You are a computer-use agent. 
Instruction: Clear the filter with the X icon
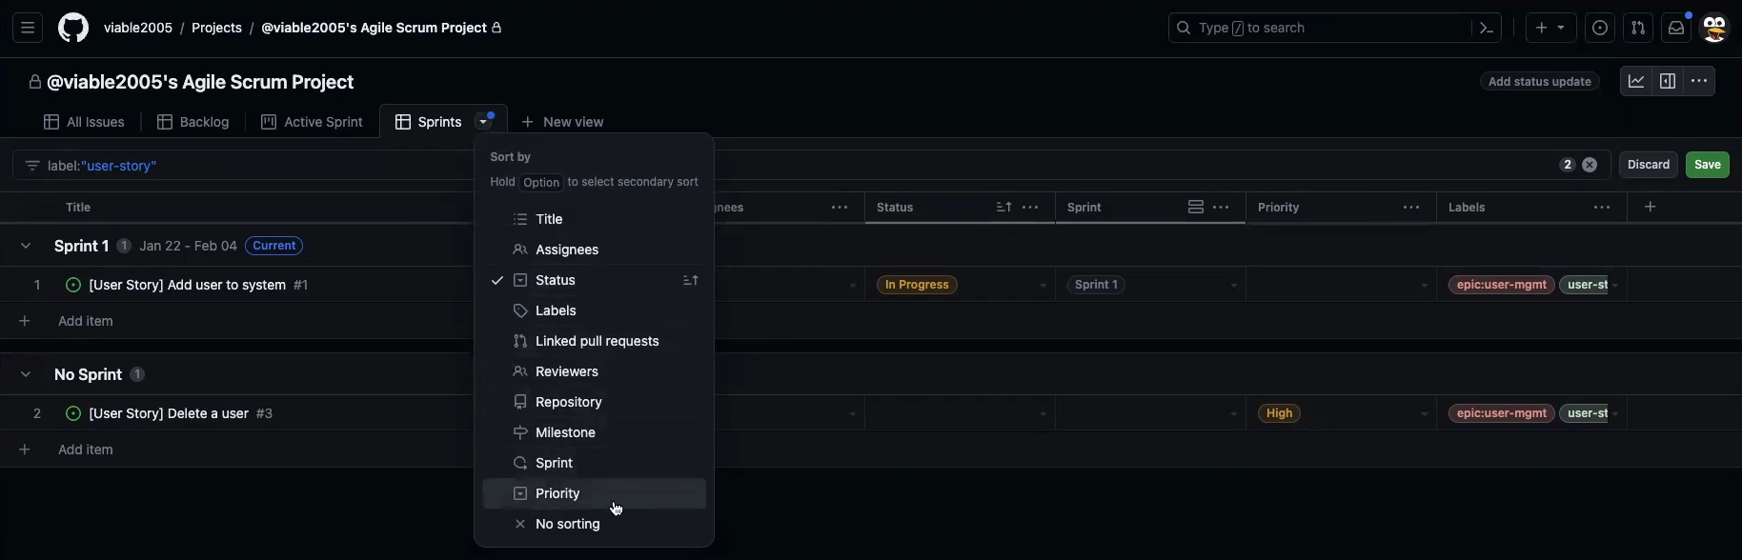[1590, 165]
